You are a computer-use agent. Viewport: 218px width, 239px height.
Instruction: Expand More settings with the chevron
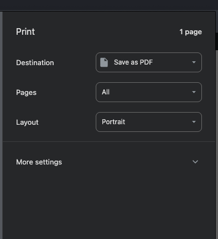[x=195, y=162]
